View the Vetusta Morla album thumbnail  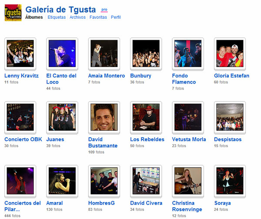188,117
